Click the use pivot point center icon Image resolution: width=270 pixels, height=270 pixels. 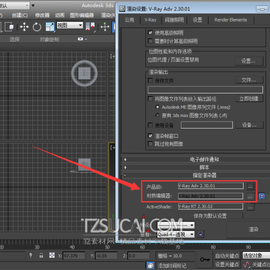pos(90,26)
